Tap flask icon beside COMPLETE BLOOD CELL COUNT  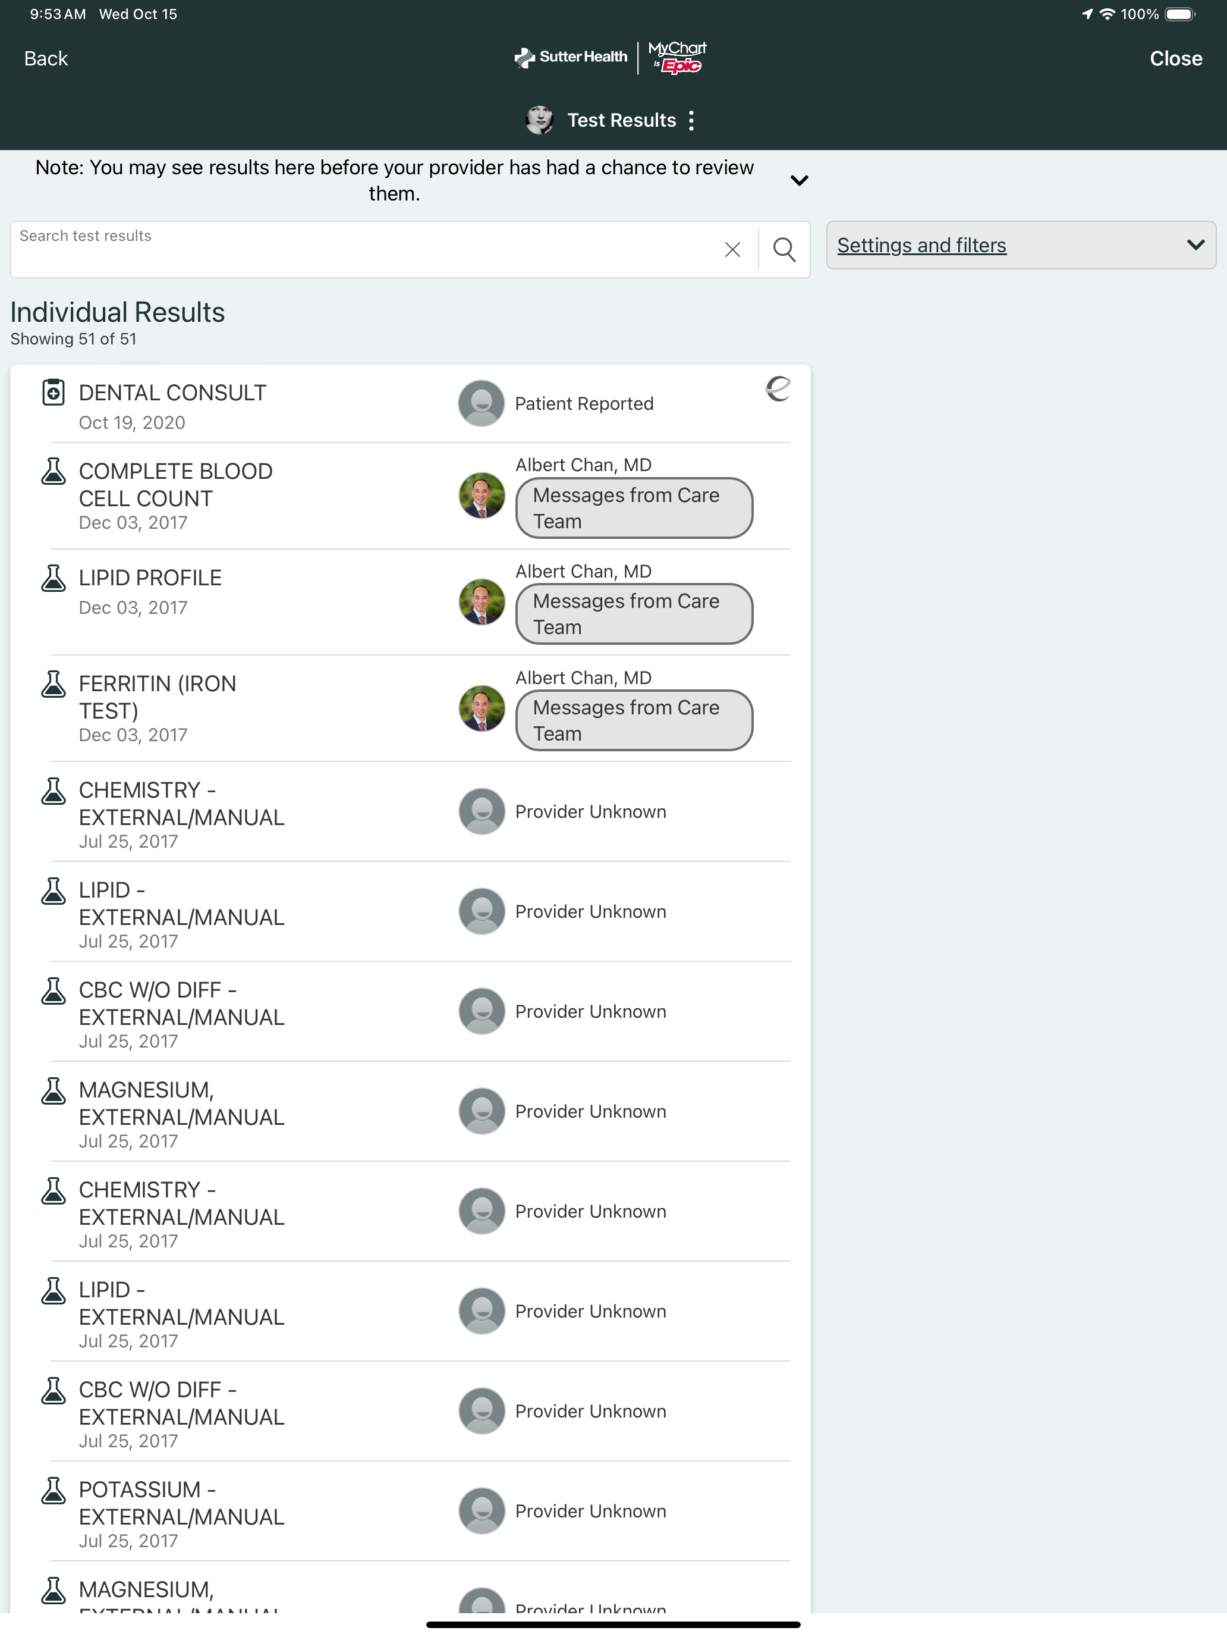click(x=54, y=472)
